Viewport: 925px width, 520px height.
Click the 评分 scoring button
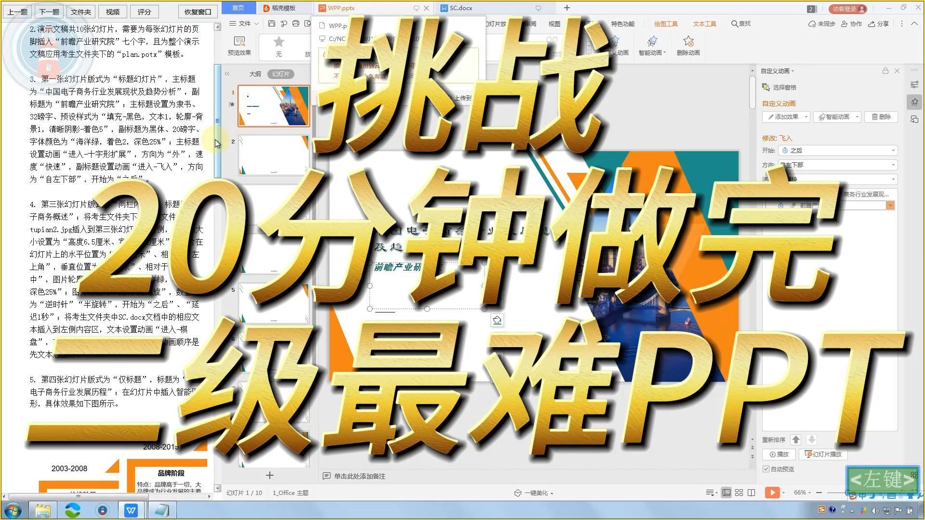click(x=145, y=12)
